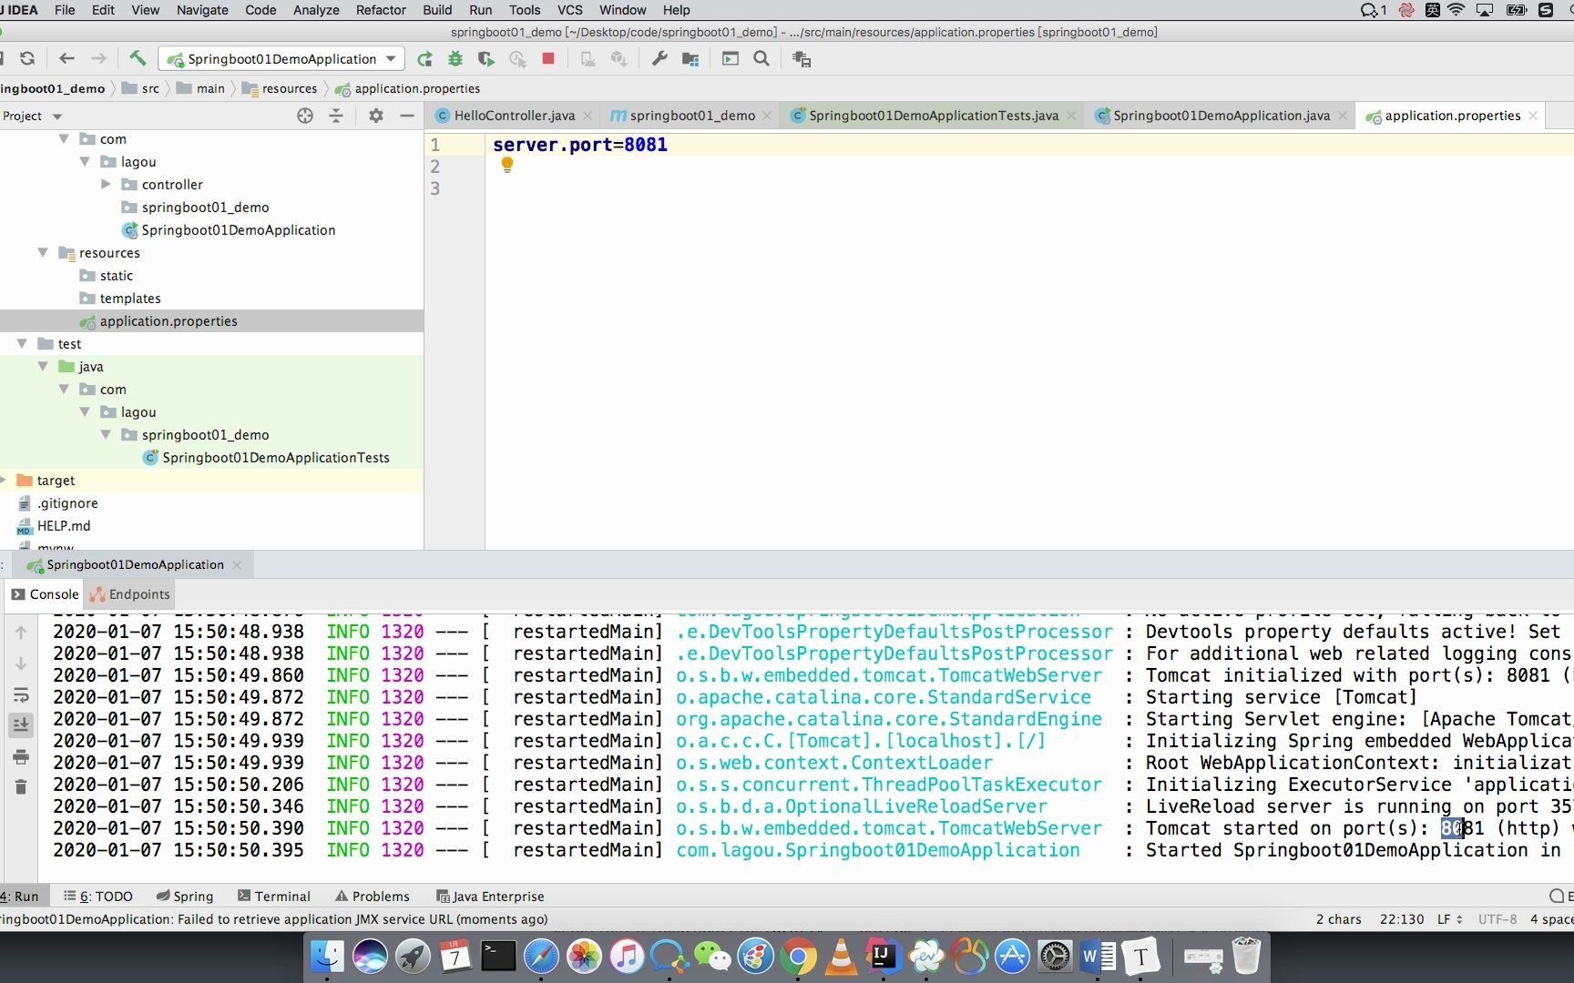Collapse the upper com package node
The height and width of the screenshot is (983, 1574).
pos(64,139)
